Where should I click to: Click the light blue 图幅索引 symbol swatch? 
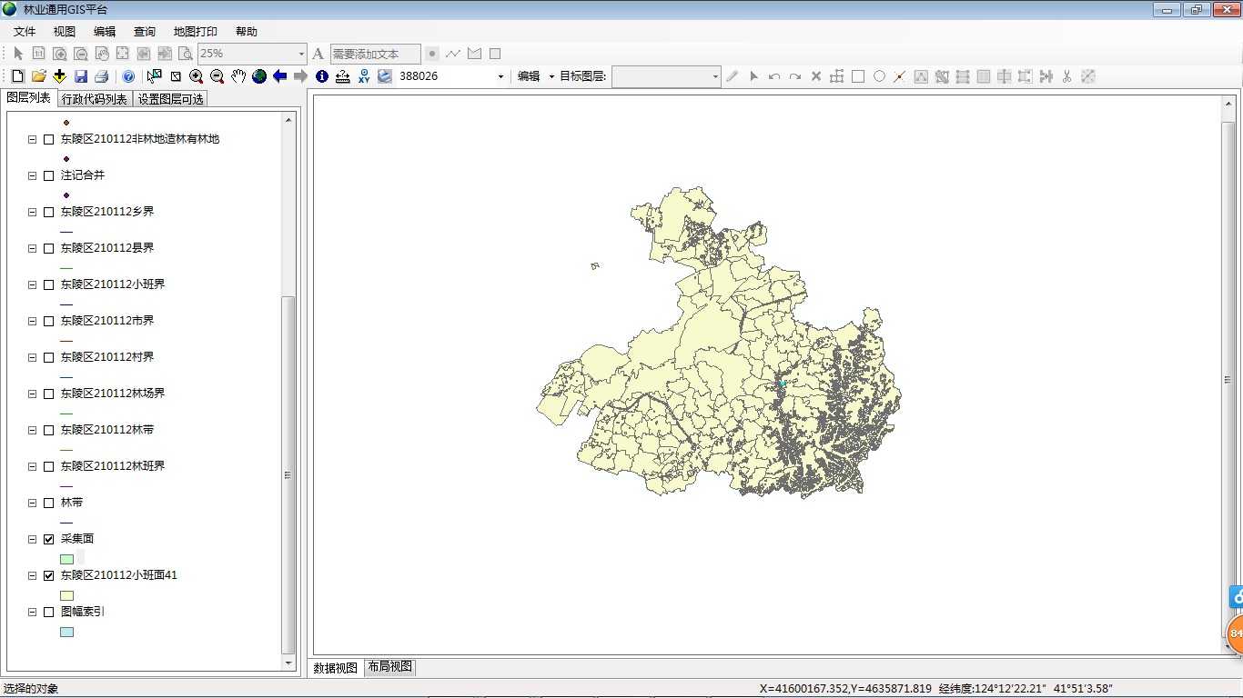click(67, 632)
